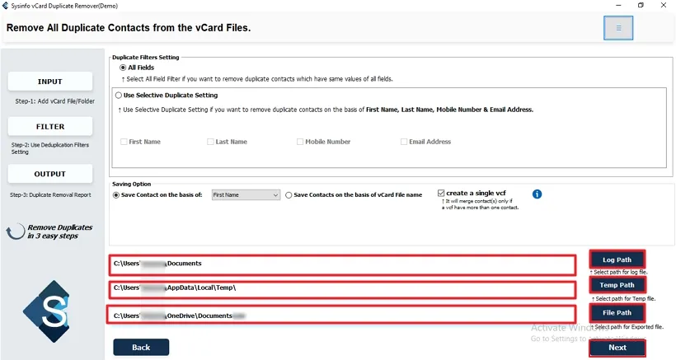Image resolution: width=676 pixels, height=360 pixels.
Task: Click the Step-1: Add vCard File/Folder text
Action: click(54, 101)
